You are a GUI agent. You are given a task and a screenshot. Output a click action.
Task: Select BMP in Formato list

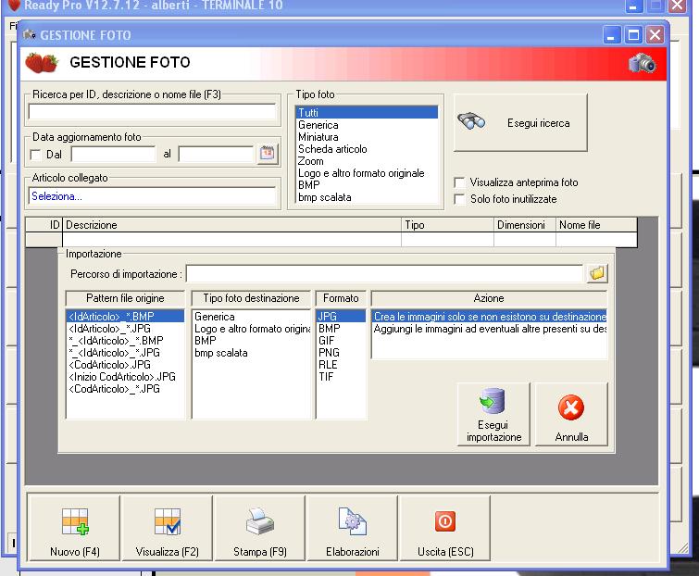pos(341,329)
